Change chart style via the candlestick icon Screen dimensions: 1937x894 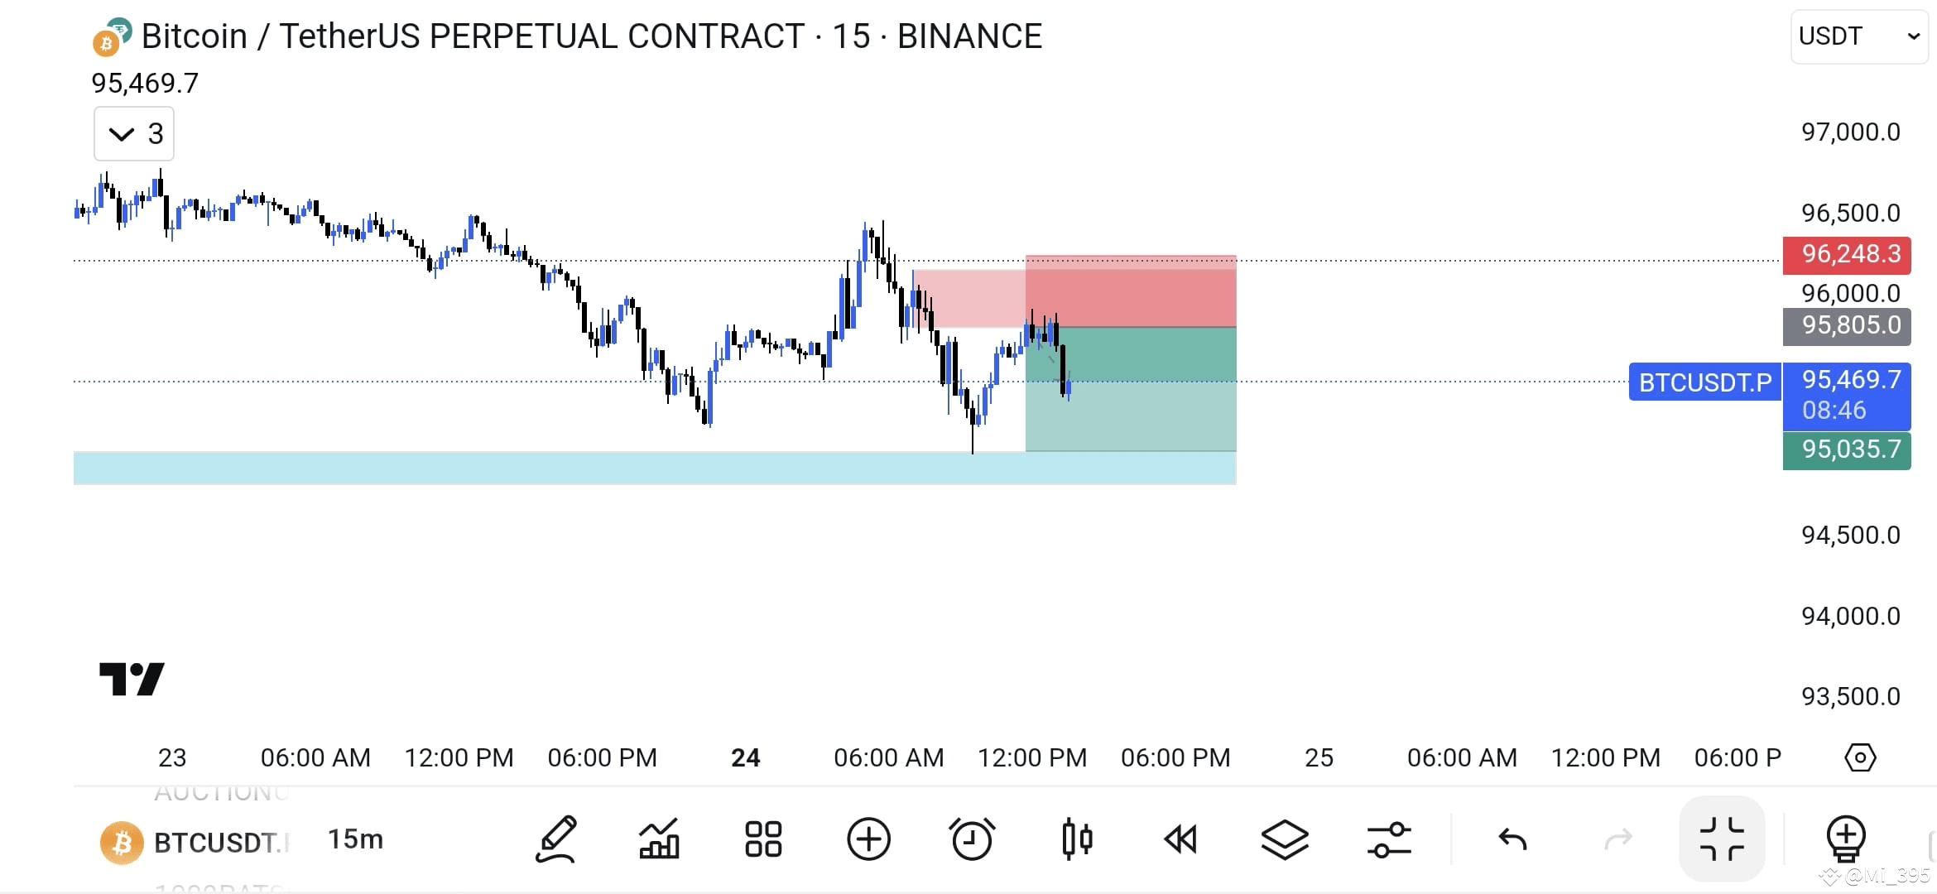click(1078, 839)
